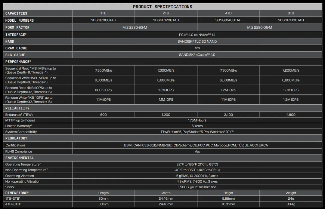Click the 7,200MB/s sequential read value
Screen dimensions: 325x209
click(x=291, y=70)
